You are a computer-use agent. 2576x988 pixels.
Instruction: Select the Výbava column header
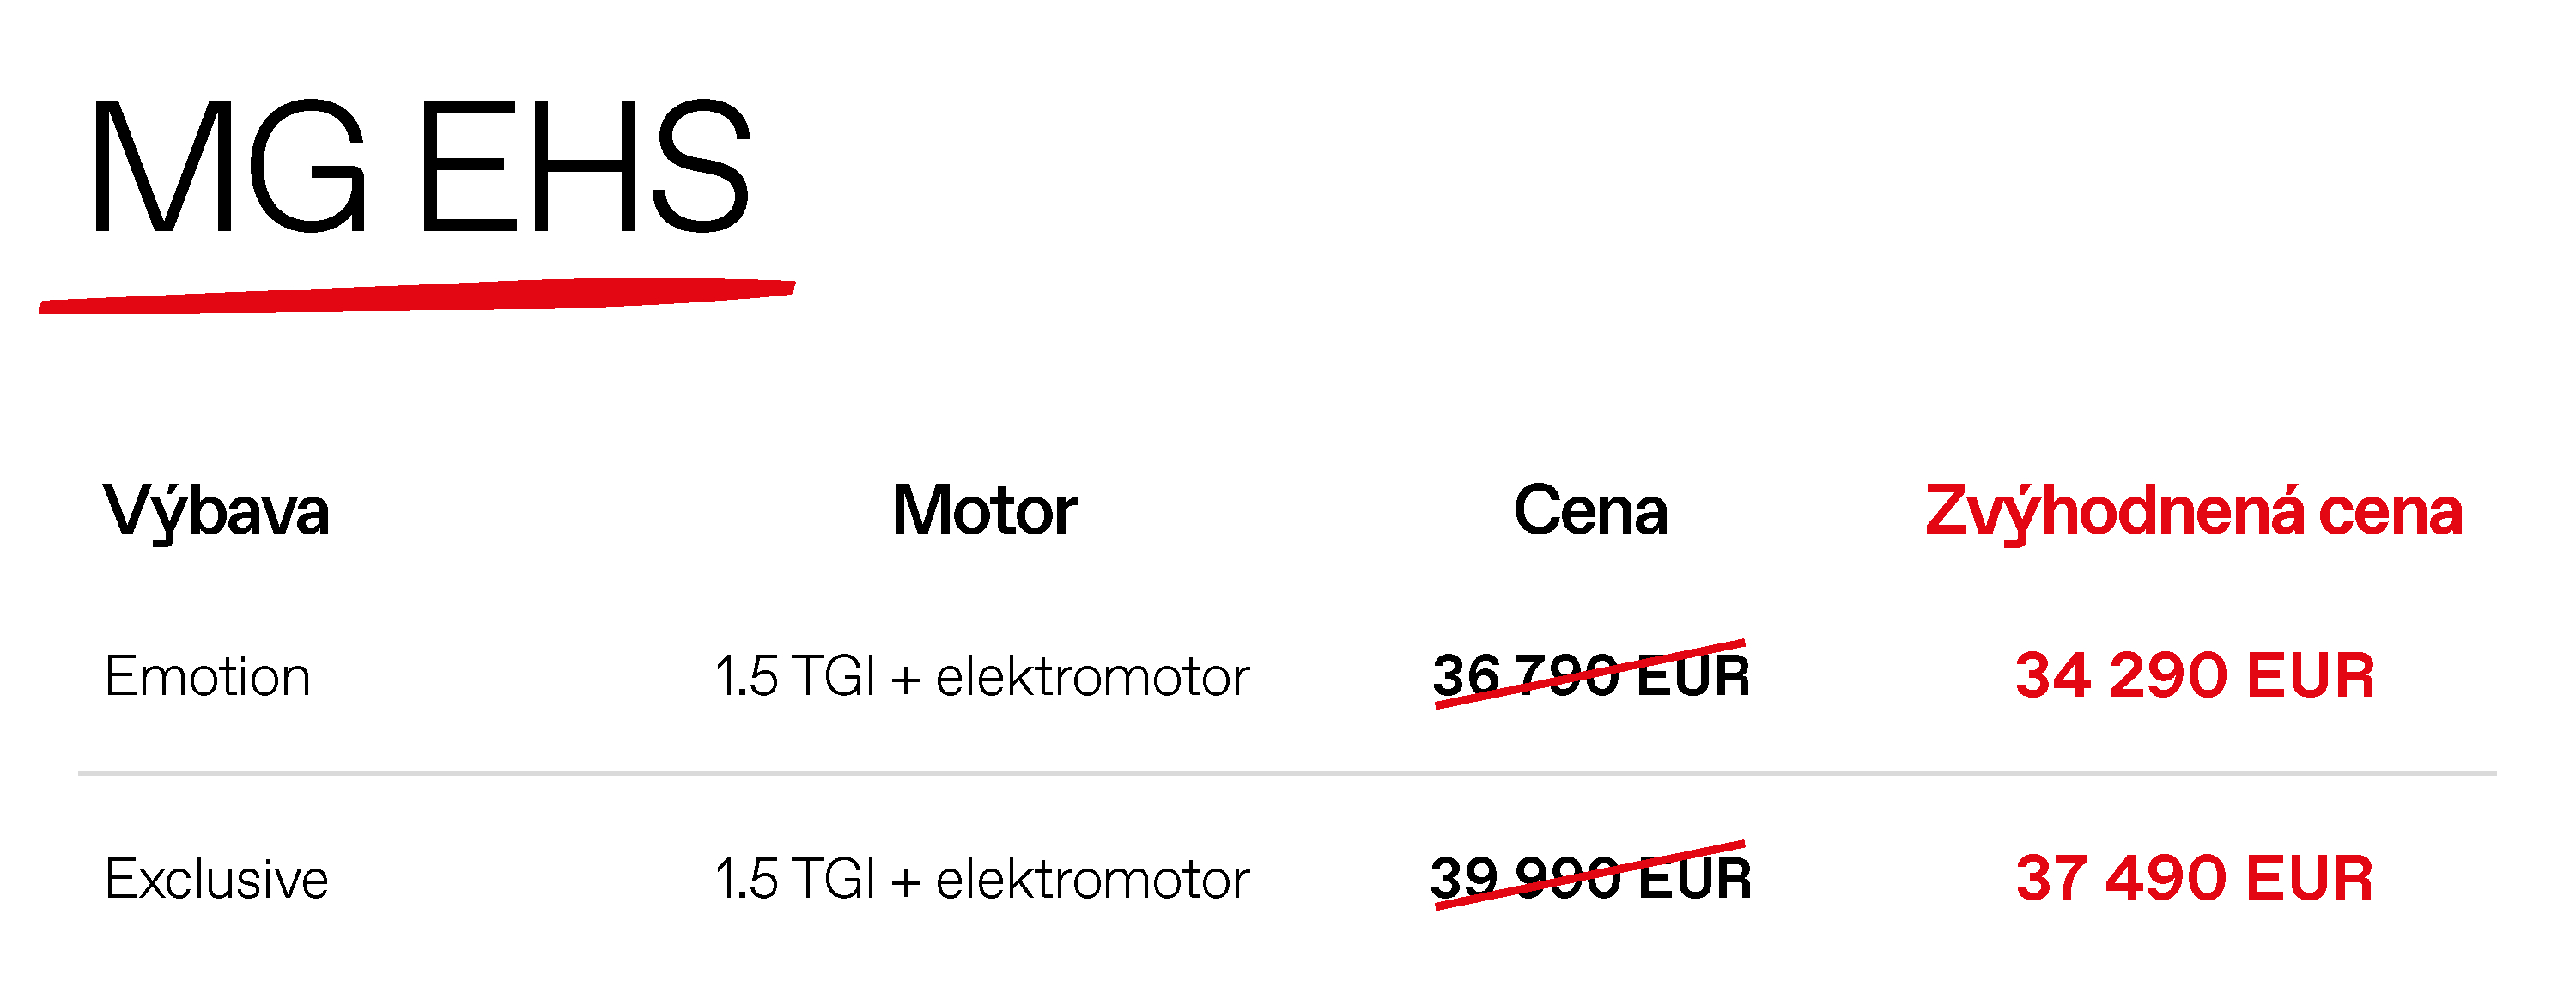pos(216,511)
